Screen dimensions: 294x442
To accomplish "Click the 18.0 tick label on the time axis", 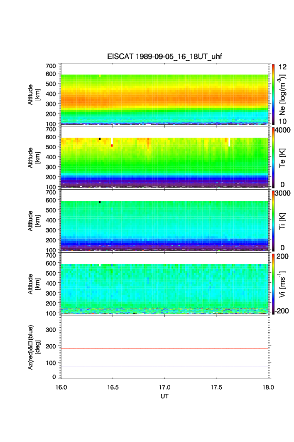I will point(268,387).
